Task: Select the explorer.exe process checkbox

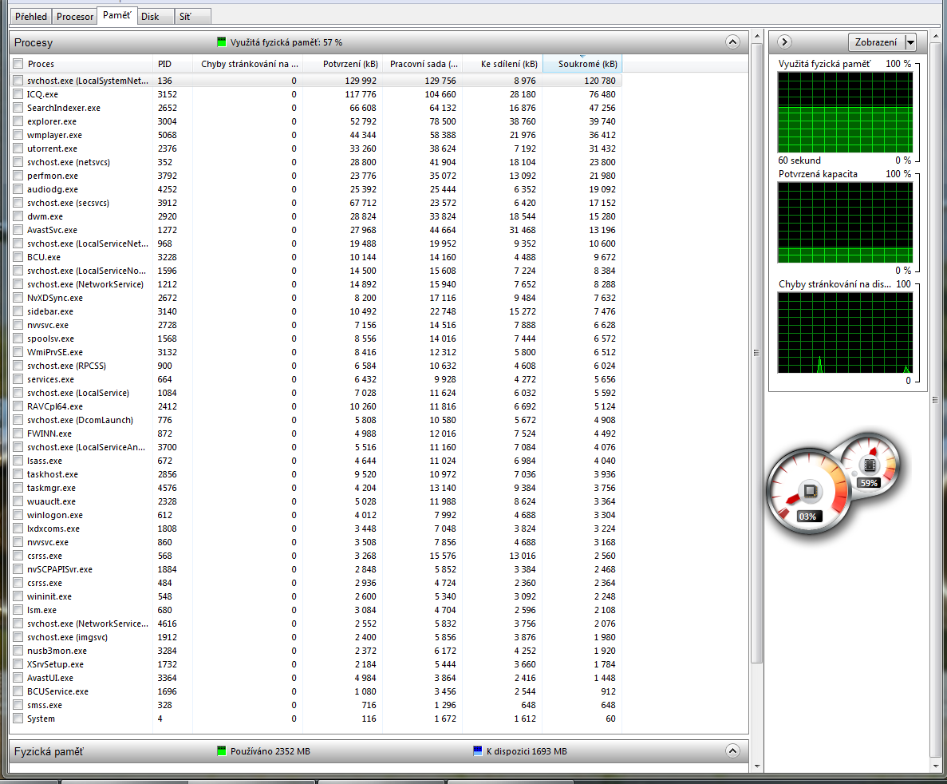Action: pyautogui.click(x=18, y=121)
